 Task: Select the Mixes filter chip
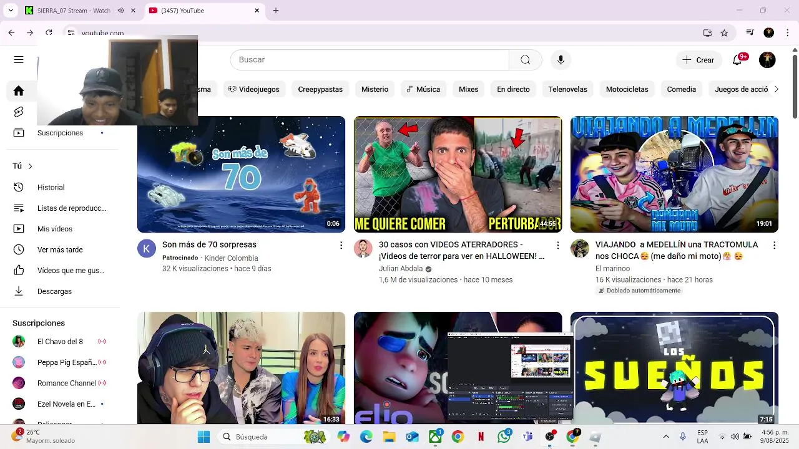(x=468, y=89)
